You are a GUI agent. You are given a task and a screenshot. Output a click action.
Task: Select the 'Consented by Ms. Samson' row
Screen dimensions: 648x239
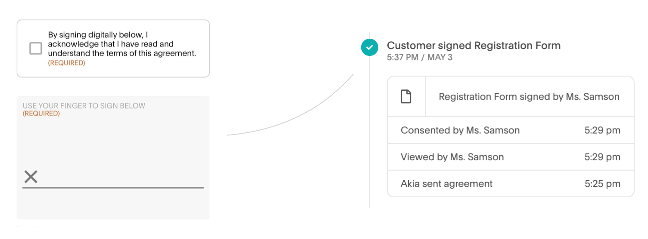(460, 130)
